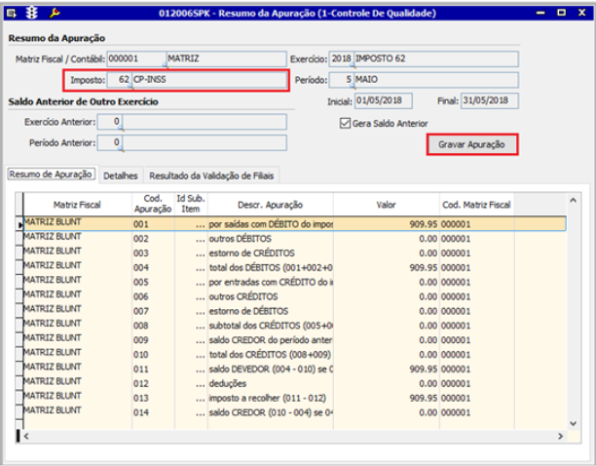Click the Id Sub. Item column header
The width and height of the screenshot is (596, 466).
coord(191,205)
